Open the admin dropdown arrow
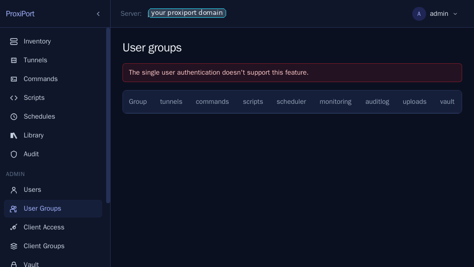Screen dimensions: 474x267 (455, 14)
